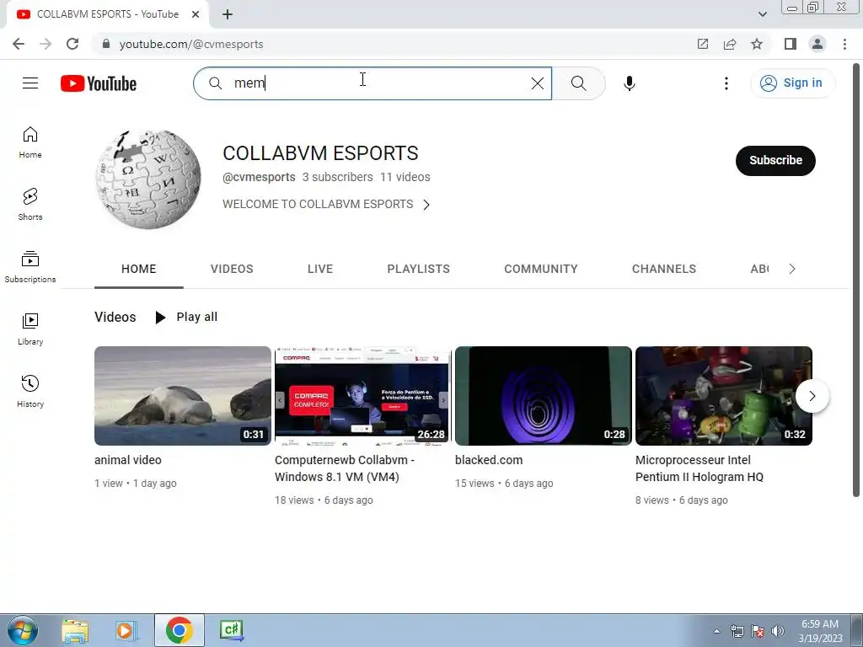This screenshot has height=647, width=863.
Task: Start voice search with microphone icon
Action: coord(629,83)
